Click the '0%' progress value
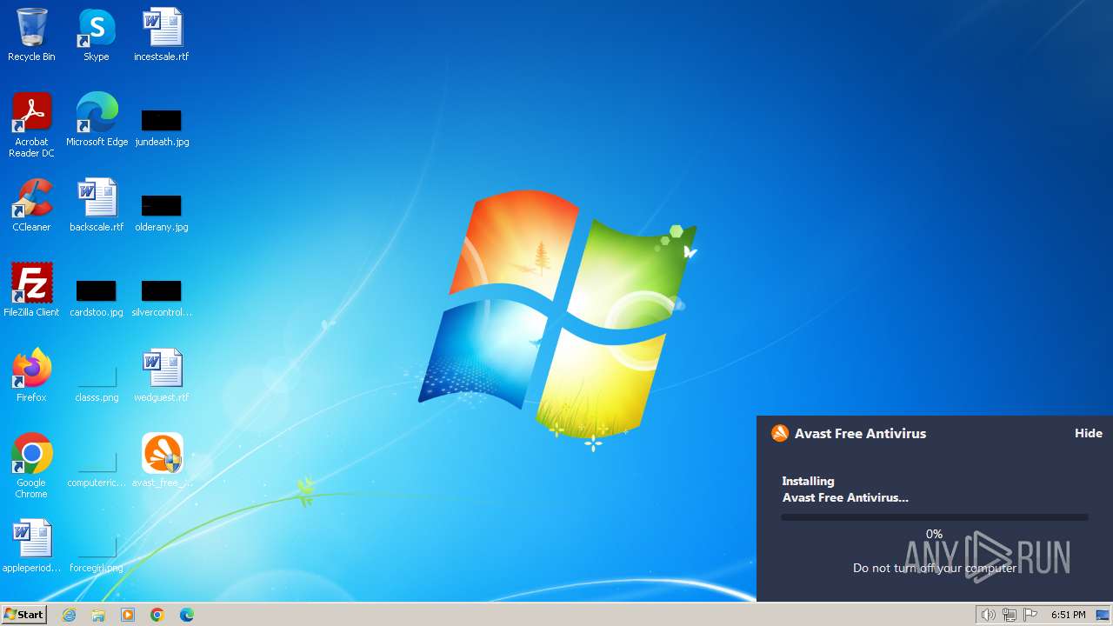Screen dimensions: 1113x626 (934, 534)
